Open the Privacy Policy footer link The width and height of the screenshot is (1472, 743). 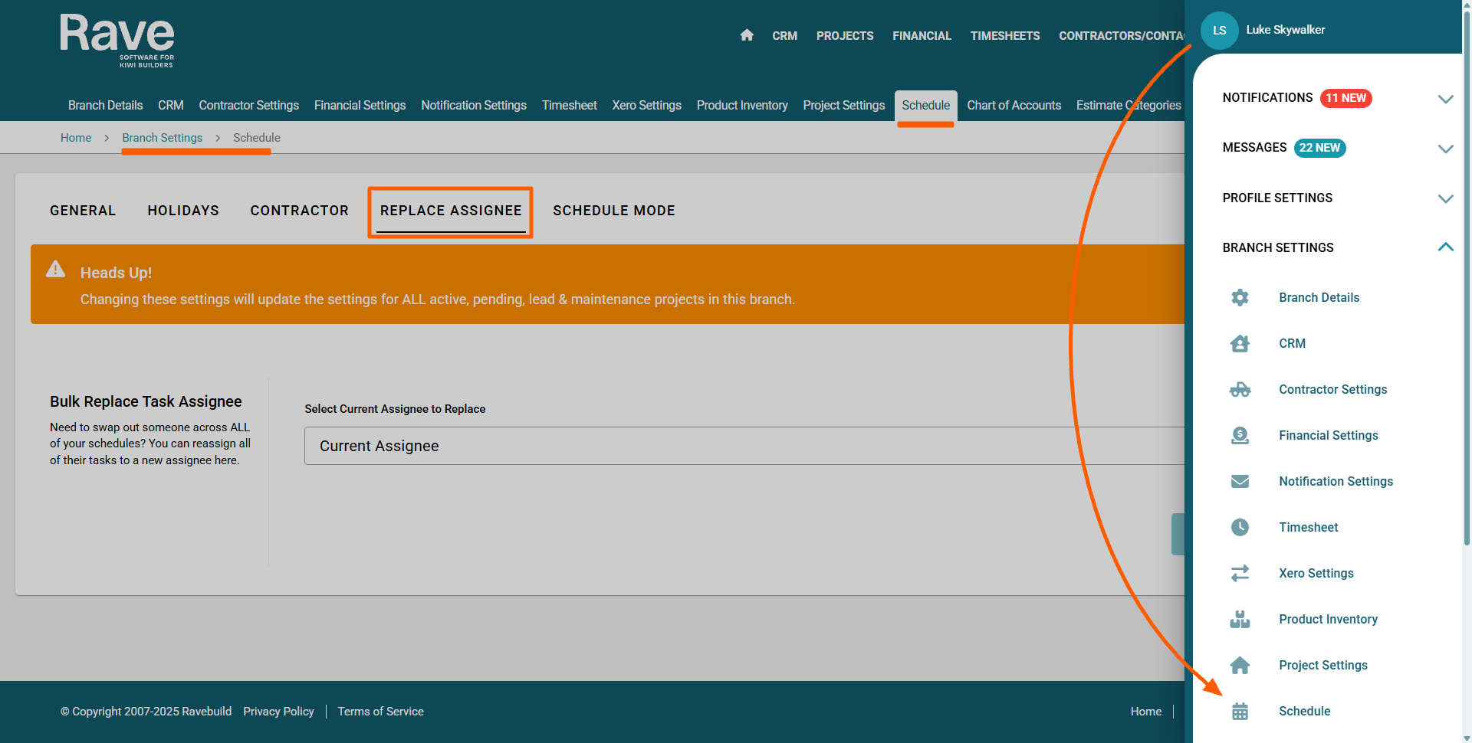pos(278,712)
